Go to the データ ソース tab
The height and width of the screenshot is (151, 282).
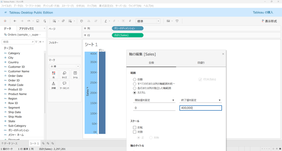click(10, 143)
